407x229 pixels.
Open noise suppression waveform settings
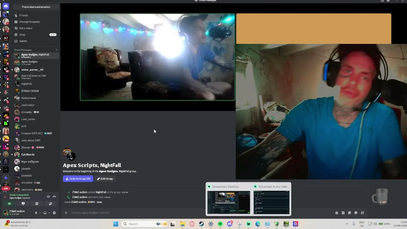[x=48, y=197]
